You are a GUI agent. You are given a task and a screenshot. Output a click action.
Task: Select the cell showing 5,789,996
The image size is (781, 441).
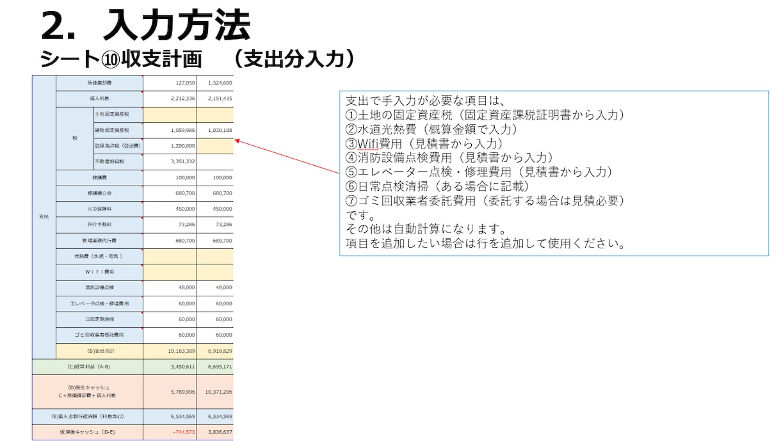point(170,392)
